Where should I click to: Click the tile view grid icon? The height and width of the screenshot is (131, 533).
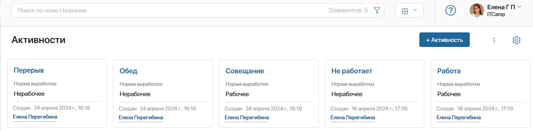pyautogui.click(x=405, y=11)
